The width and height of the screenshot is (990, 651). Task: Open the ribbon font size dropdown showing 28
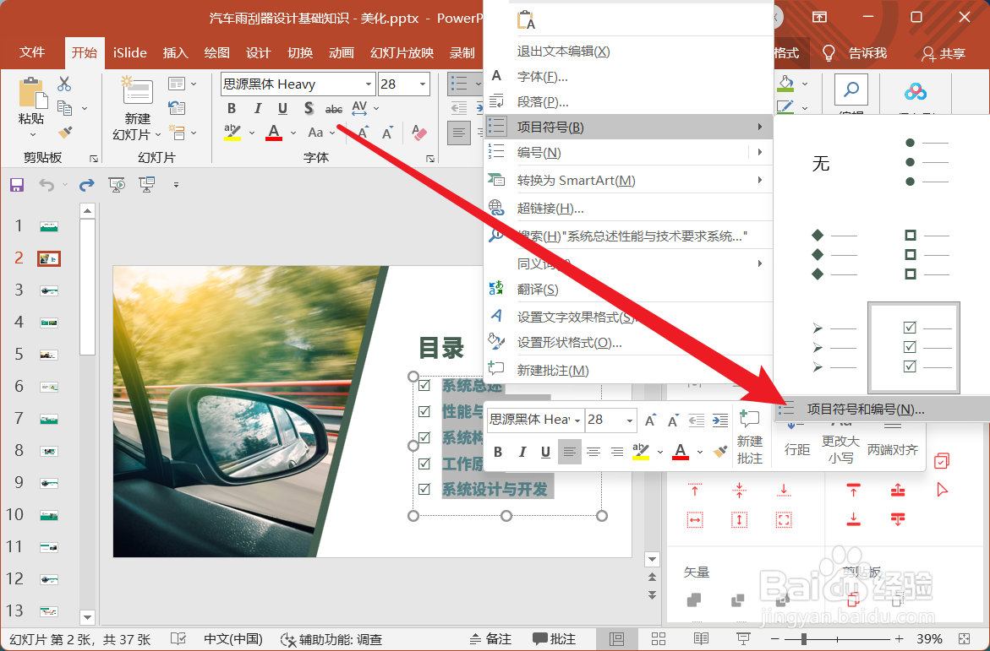[x=422, y=84]
